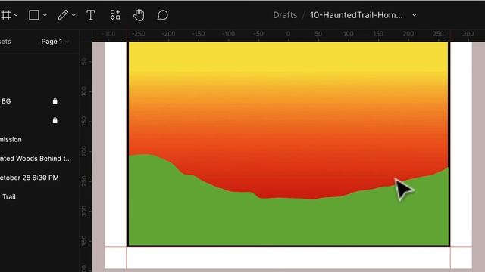Open the Drafts location link
This screenshot has height=272, width=485.
[x=285, y=15]
